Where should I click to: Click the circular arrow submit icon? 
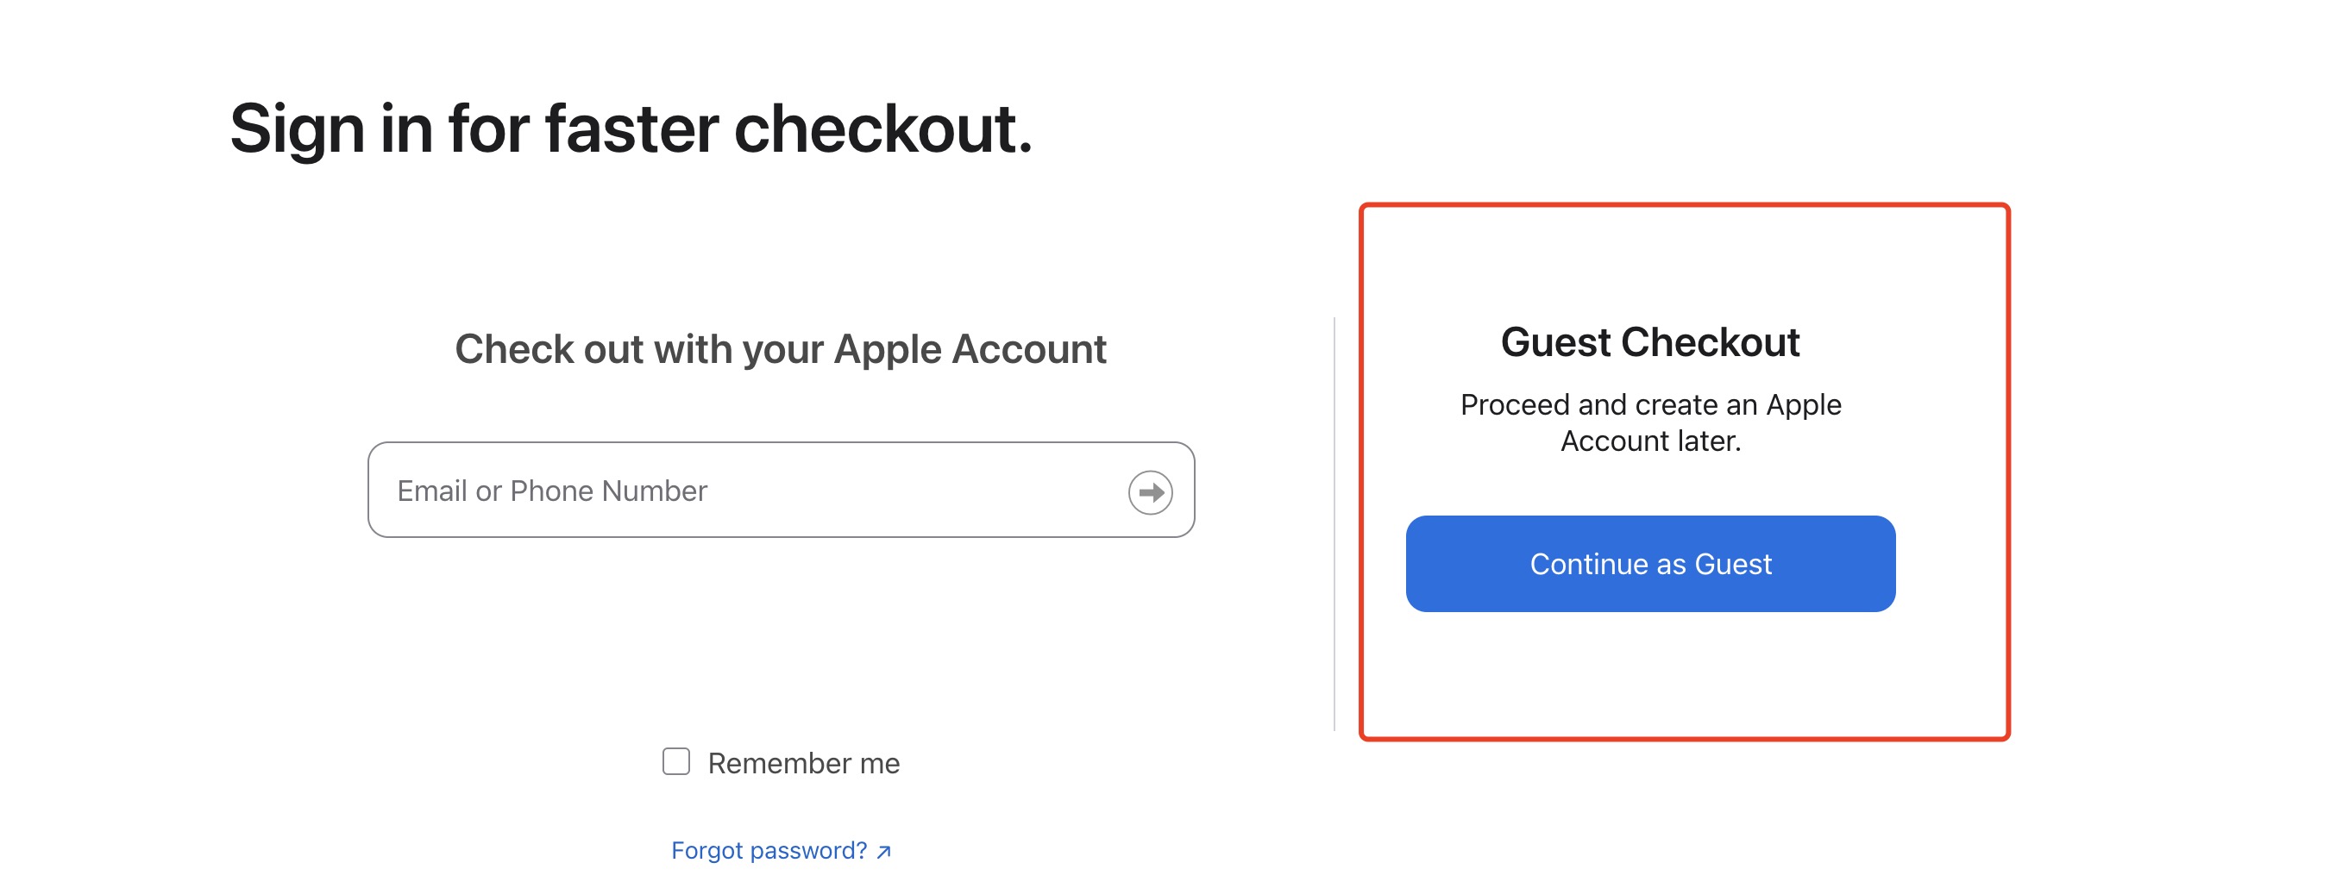click(1150, 492)
